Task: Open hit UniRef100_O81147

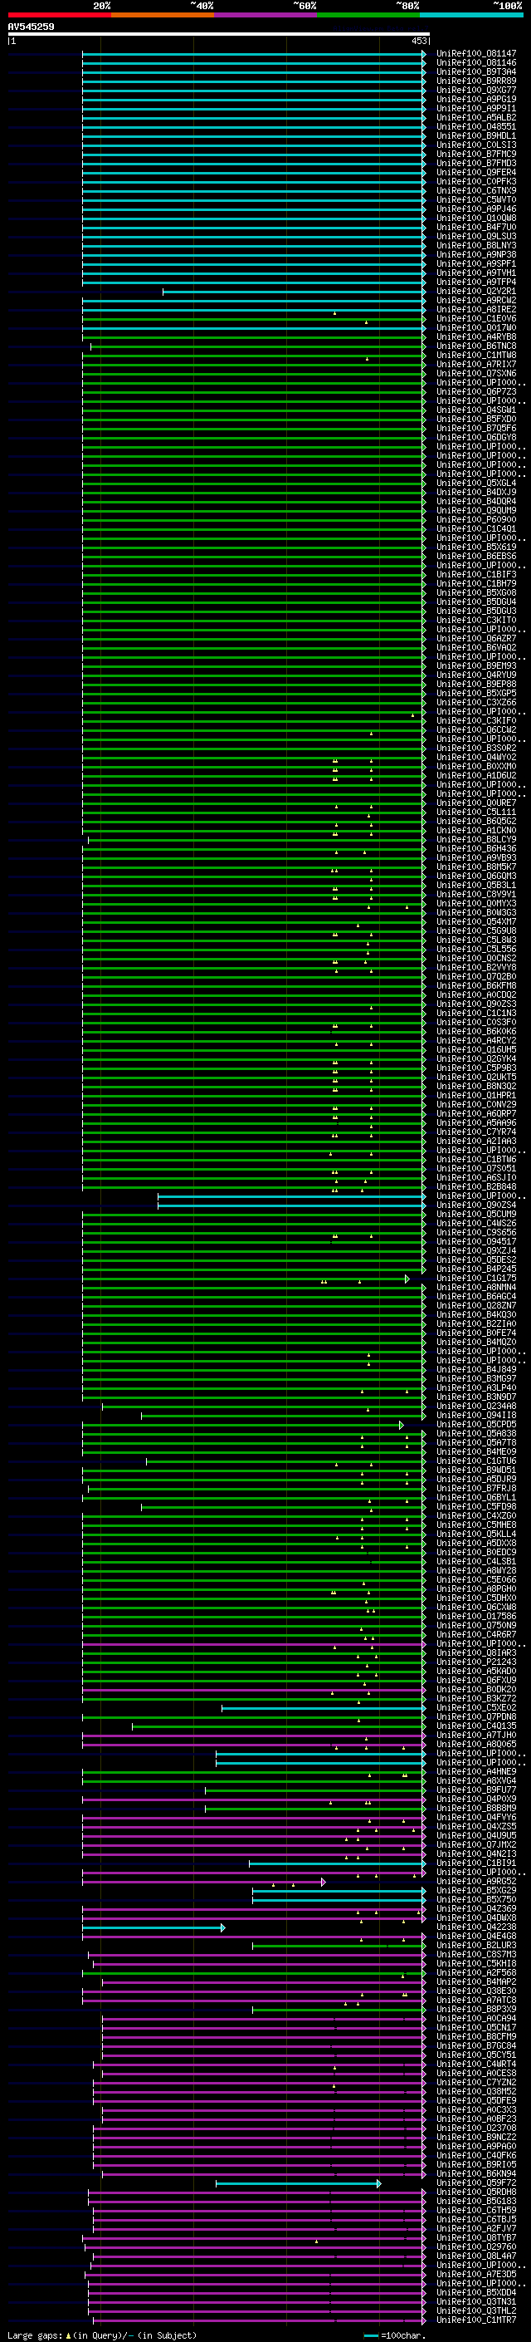Action: tap(476, 54)
